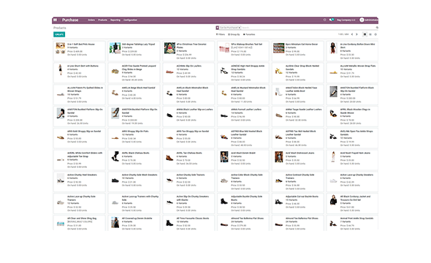Open All Covered-up Denim Bralette thumbnail
The width and height of the screenshot is (431, 263).
coord(115,222)
